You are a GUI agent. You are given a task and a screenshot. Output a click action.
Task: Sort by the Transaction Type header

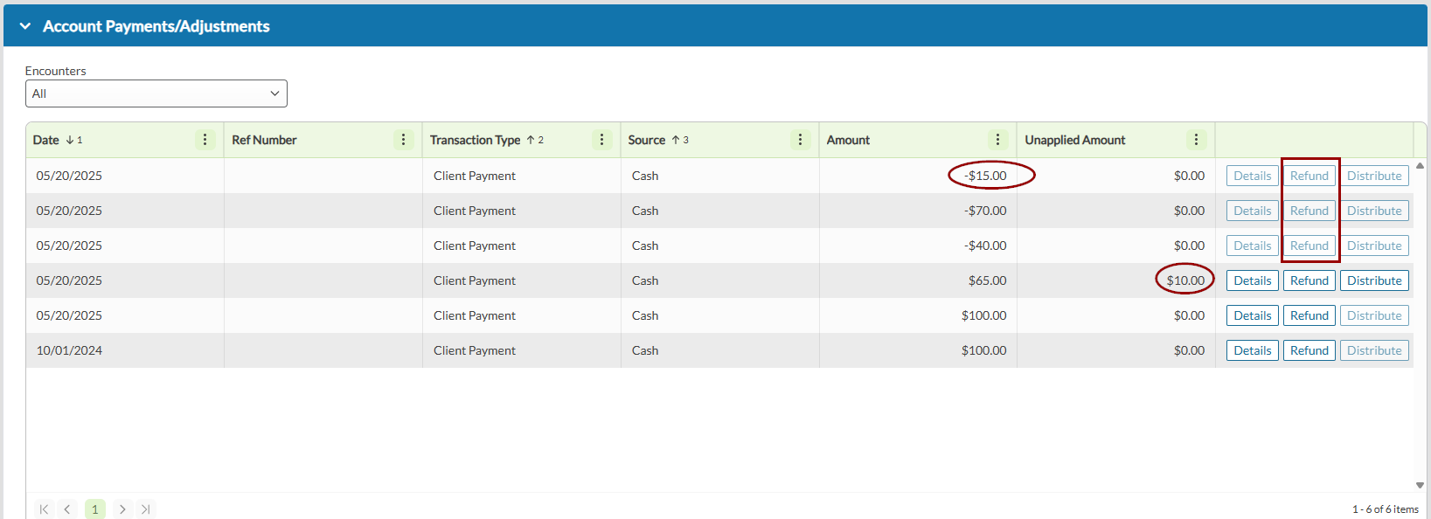click(x=475, y=140)
